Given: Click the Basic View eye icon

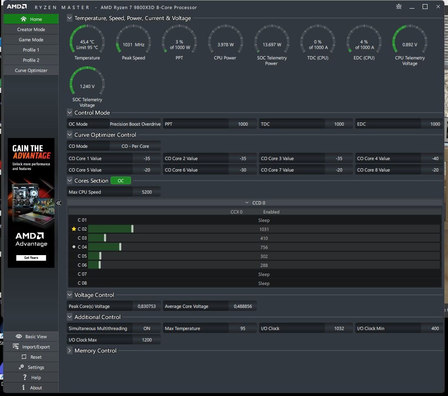Looking at the screenshot, I should pos(19,336).
